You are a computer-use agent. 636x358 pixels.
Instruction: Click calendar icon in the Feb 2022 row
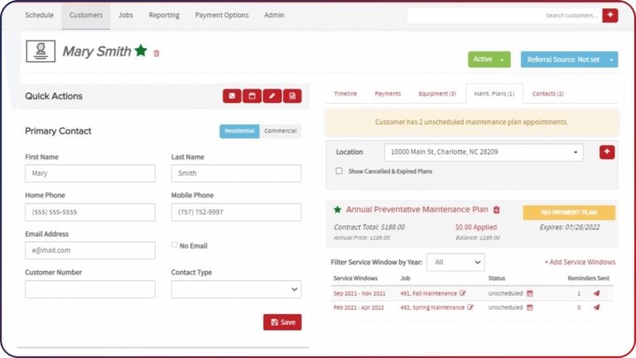(530, 307)
